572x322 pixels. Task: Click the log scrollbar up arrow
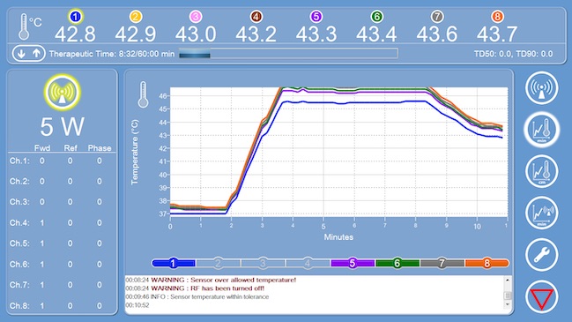pyautogui.click(x=508, y=280)
